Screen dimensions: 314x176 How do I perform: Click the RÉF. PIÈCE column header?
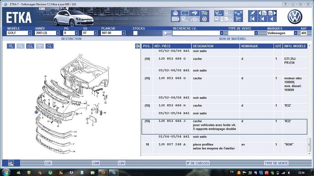pos(172,46)
